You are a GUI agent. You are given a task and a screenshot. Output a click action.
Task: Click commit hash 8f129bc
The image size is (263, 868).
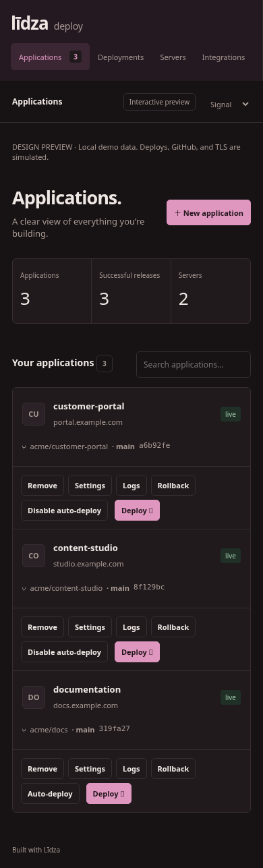(x=149, y=587)
